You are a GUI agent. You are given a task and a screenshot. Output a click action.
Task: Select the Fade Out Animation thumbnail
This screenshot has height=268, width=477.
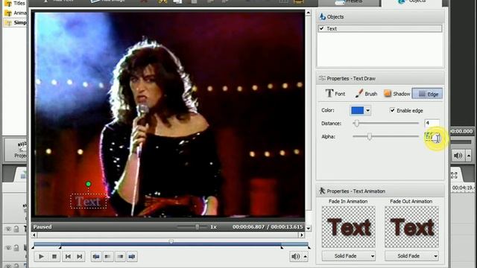pos(411,226)
